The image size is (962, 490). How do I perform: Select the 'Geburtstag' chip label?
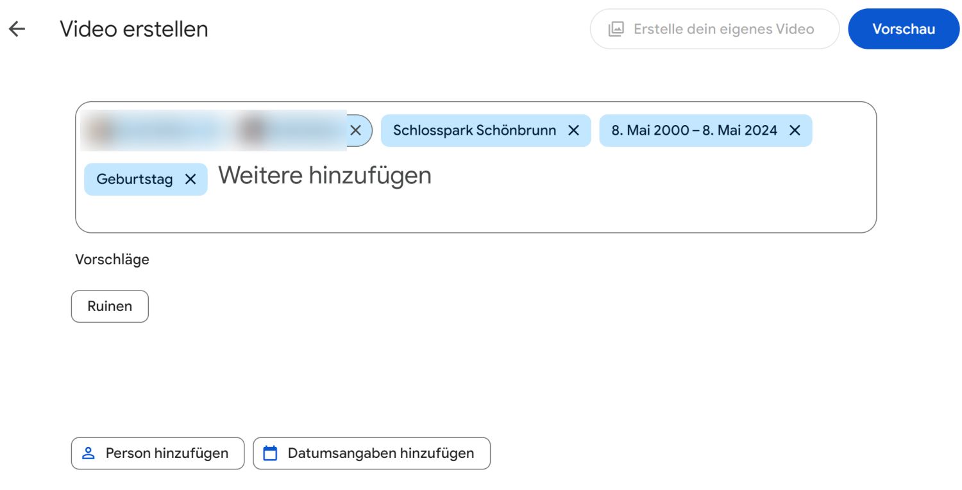coord(135,179)
